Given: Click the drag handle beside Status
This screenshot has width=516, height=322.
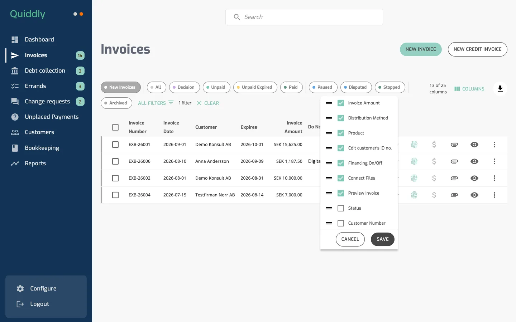Looking at the screenshot, I should tap(329, 208).
